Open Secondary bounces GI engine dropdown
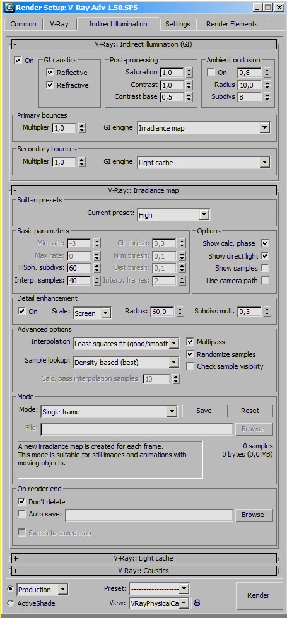The height and width of the screenshot is (618, 287). click(204, 163)
